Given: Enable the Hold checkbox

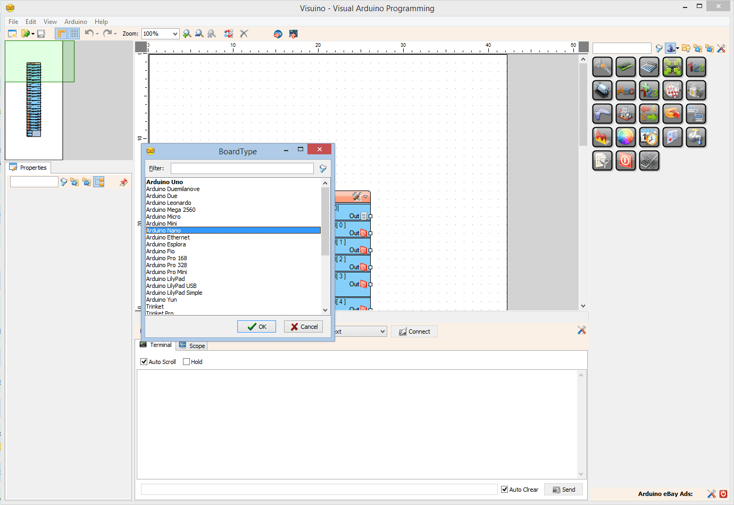Looking at the screenshot, I should [x=186, y=362].
